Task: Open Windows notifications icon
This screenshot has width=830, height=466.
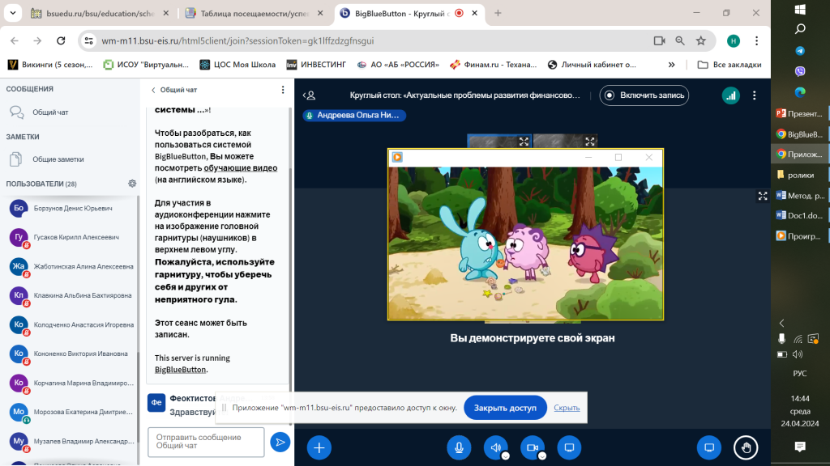Action: 800,447
